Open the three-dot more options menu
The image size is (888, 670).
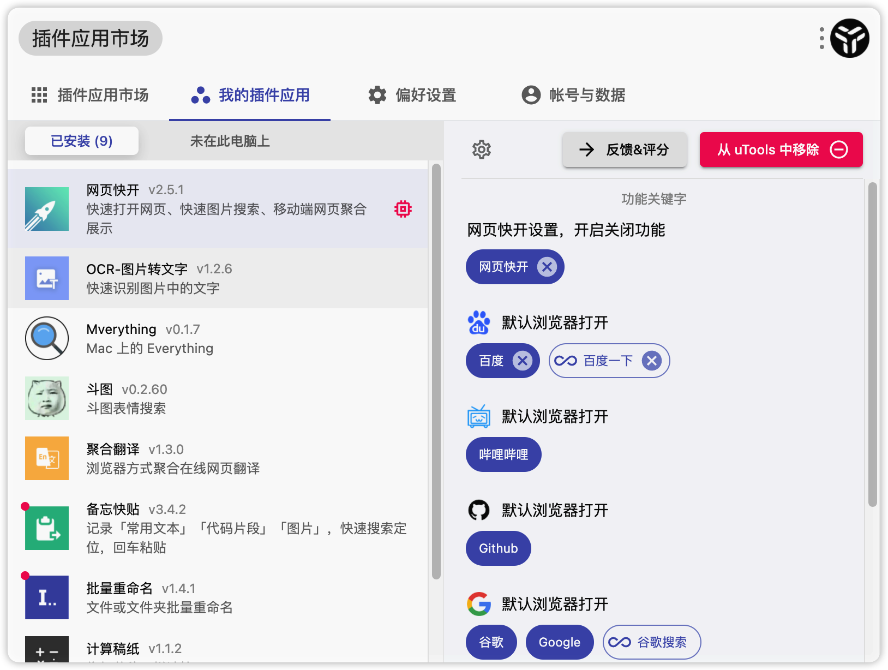pos(821,38)
